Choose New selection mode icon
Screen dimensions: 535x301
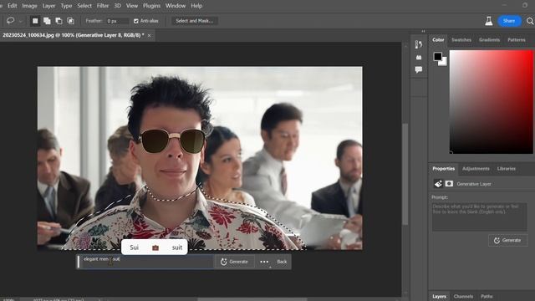point(35,21)
